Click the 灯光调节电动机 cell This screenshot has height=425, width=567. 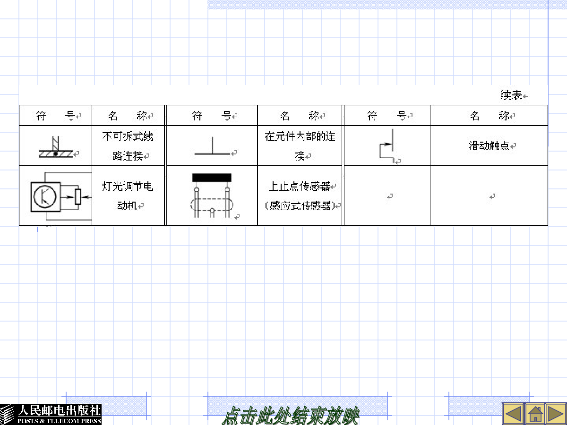128,195
